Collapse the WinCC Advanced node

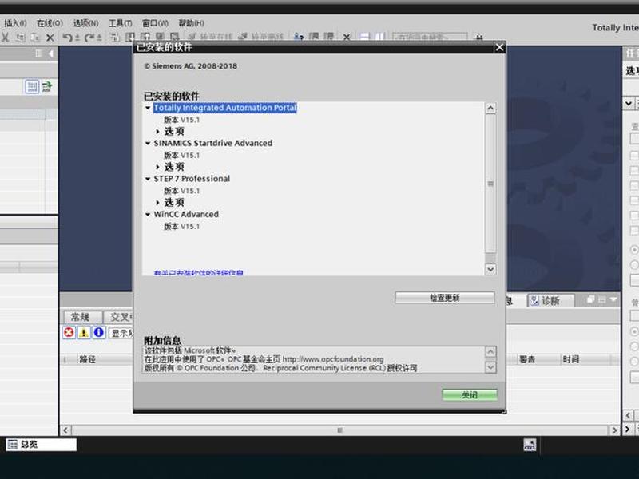tap(148, 214)
